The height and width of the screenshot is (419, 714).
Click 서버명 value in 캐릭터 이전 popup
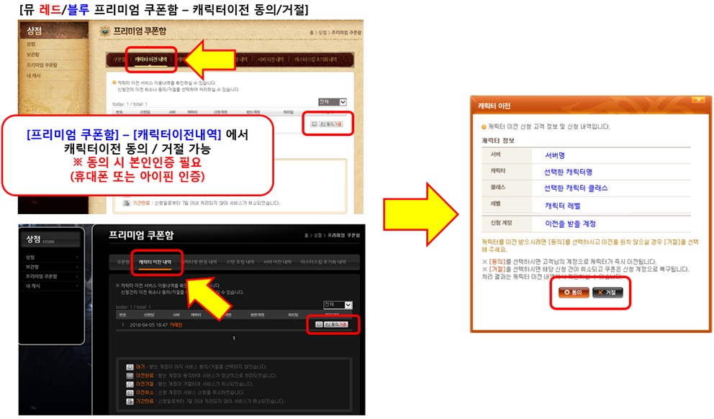tap(555, 155)
